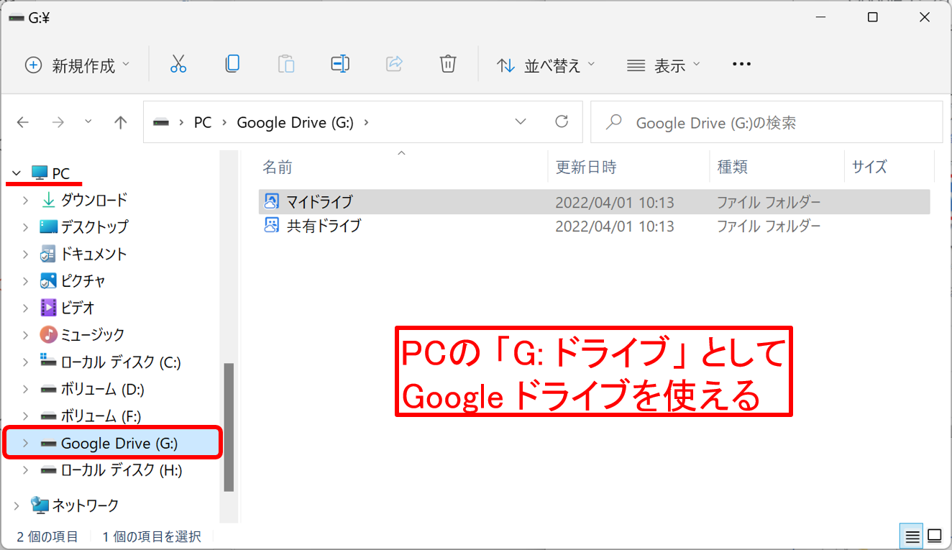Viewport: 952px width, 550px height.
Task: Expand the ダウンロード tree node
Action: pyautogui.click(x=25, y=200)
